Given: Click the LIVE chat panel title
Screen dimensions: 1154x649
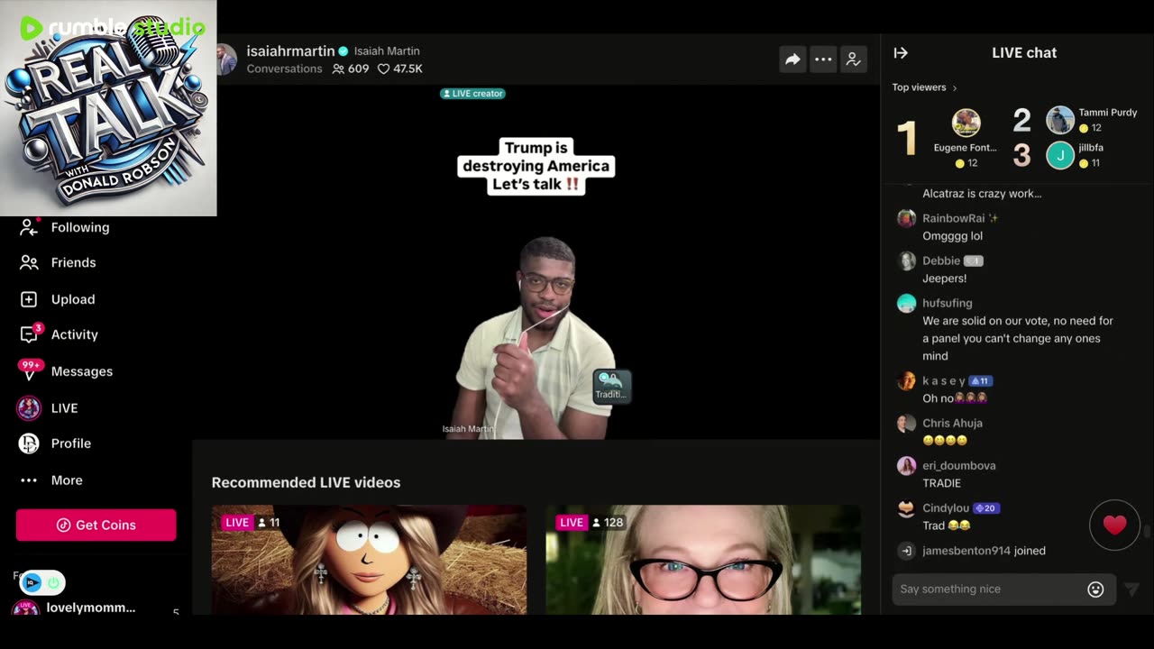Looking at the screenshot, I should 1024,52.
